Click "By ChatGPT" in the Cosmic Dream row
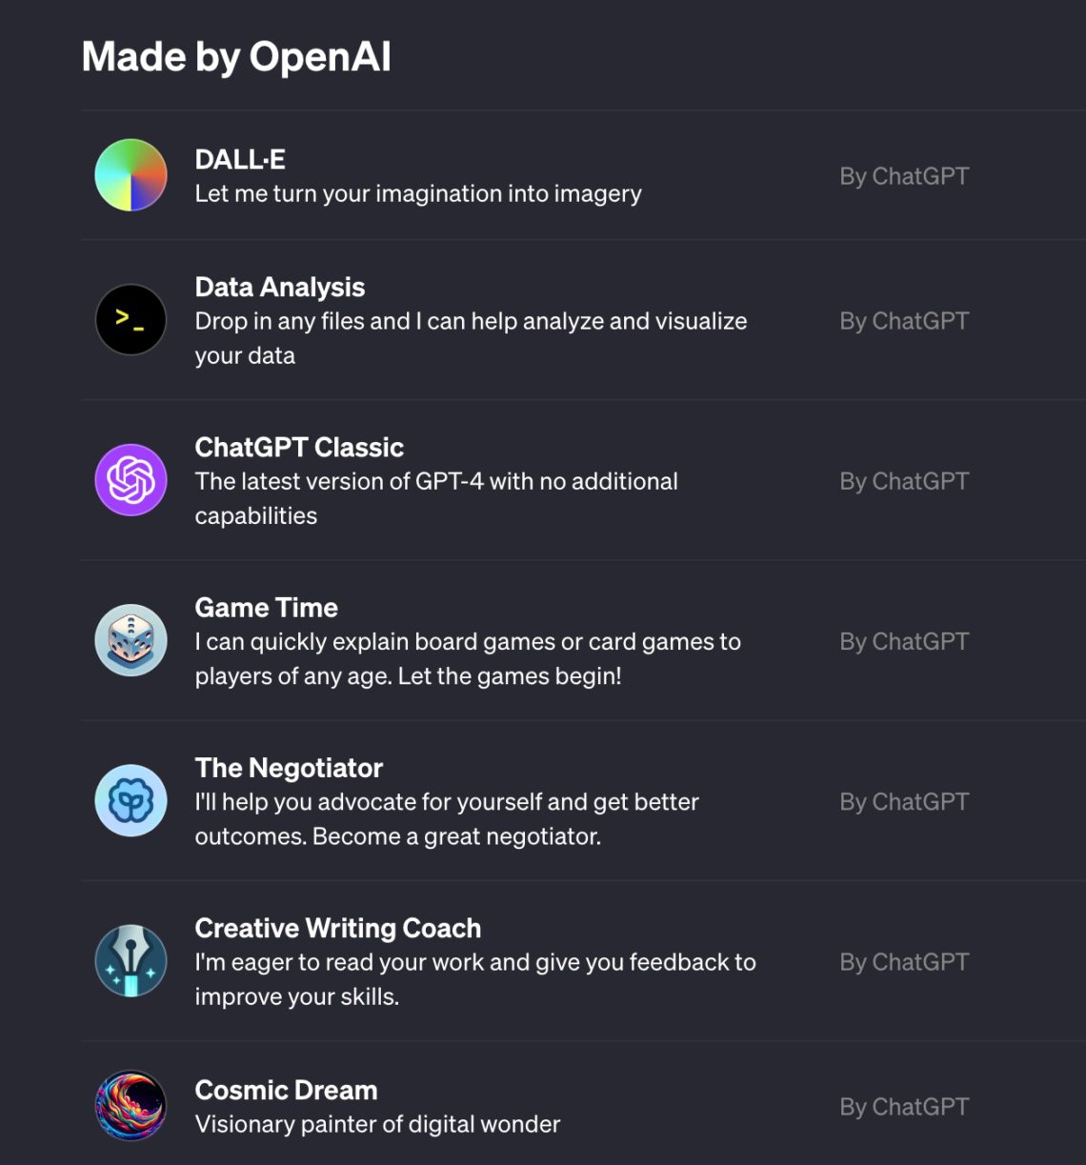 904,1106
